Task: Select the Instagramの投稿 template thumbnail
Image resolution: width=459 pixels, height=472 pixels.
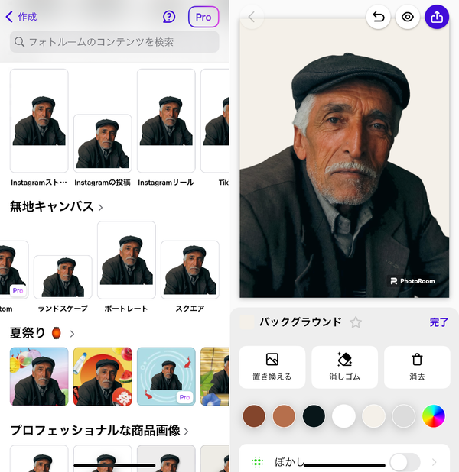Action: click(x=103, y=144)
